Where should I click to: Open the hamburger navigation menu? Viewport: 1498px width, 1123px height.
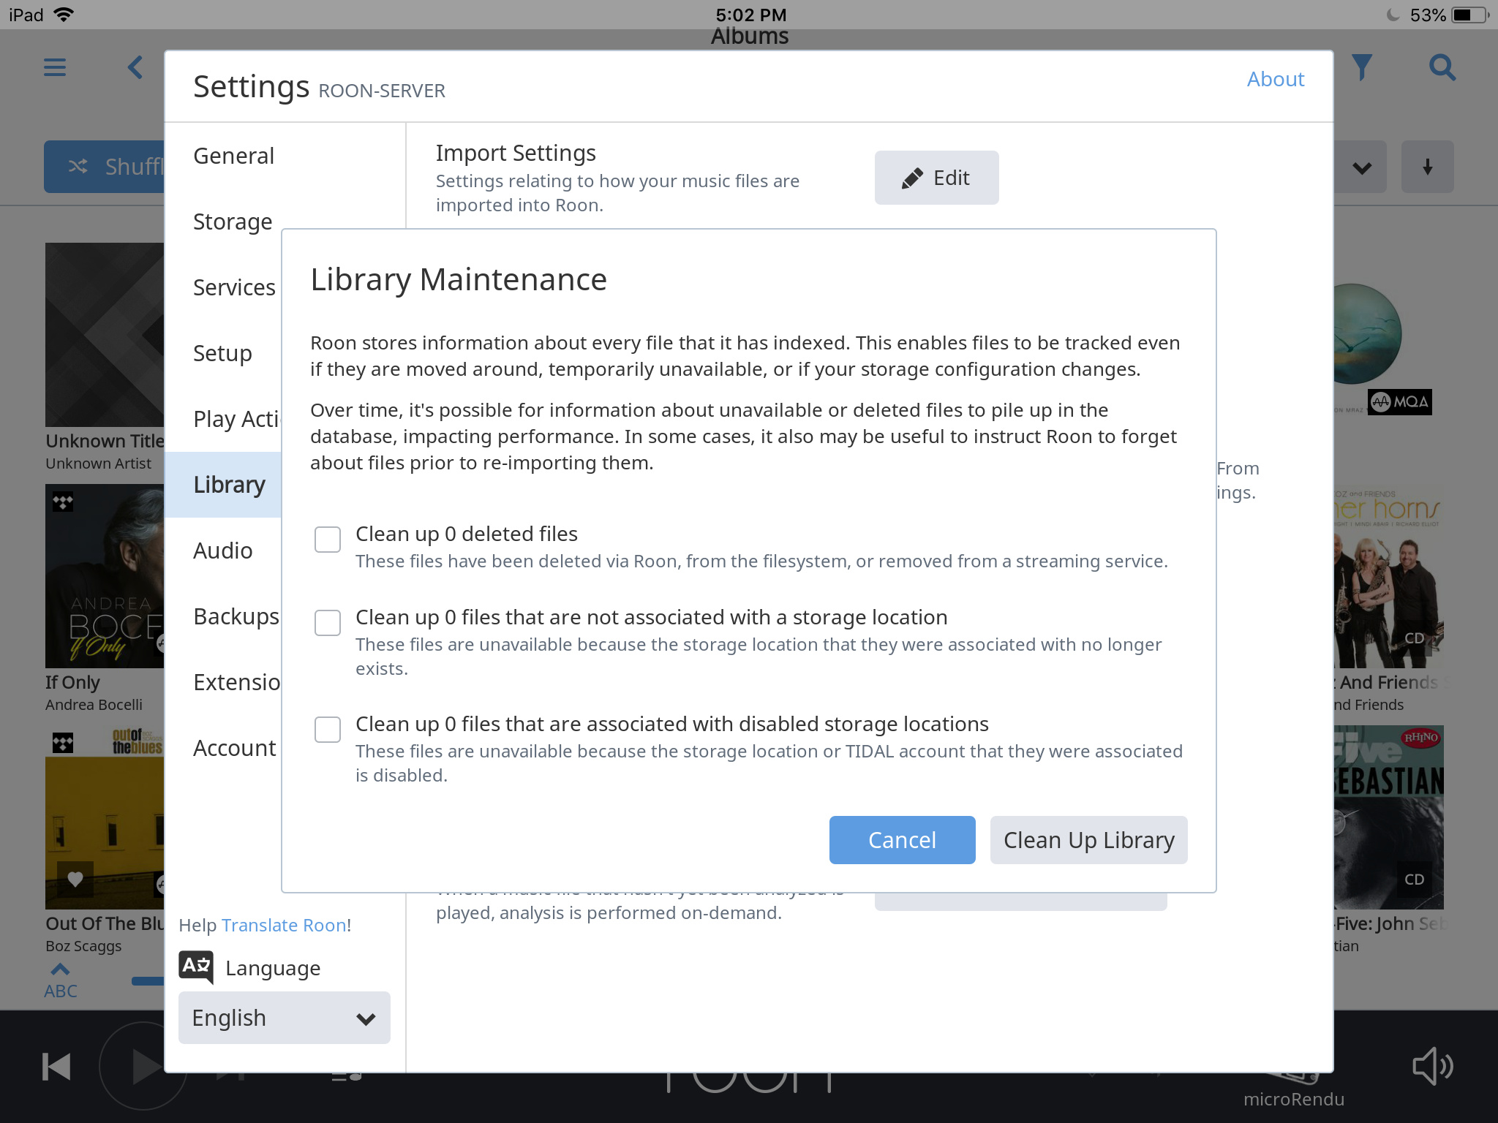click(55, 67)
